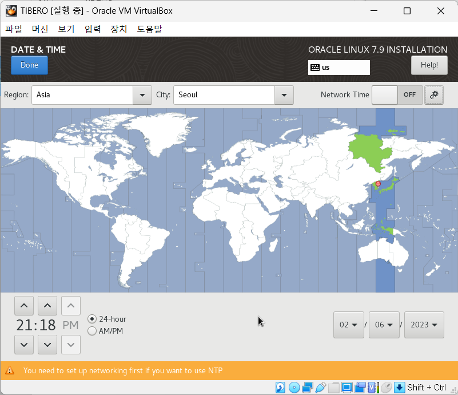Click the grayed PM indicator text
This screenshot has width=458, height=395.
coord(71,325)
